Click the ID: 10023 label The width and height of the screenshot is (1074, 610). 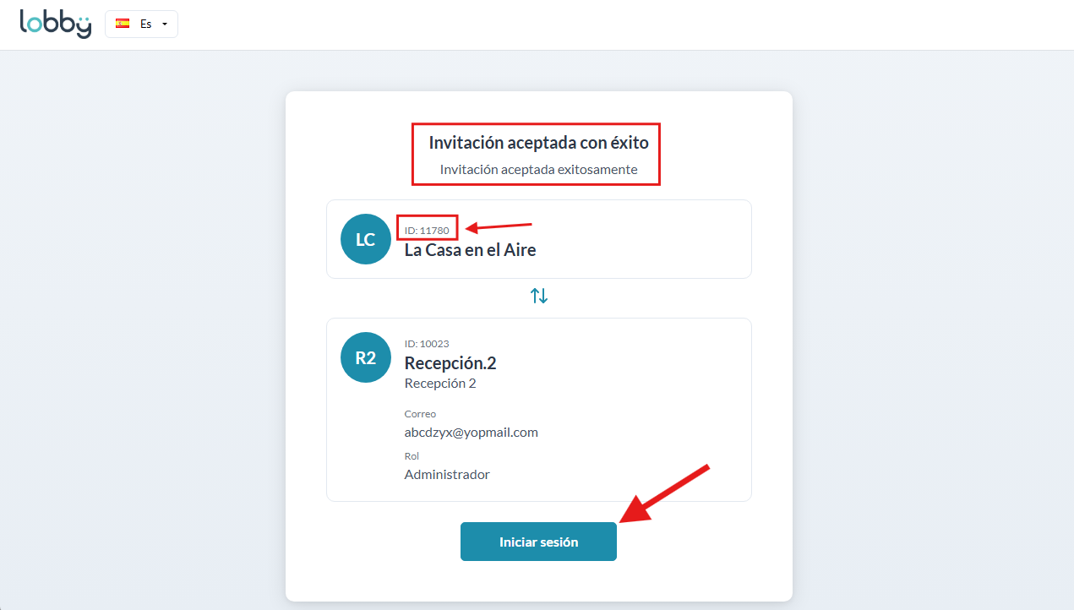tap(427, 344)
